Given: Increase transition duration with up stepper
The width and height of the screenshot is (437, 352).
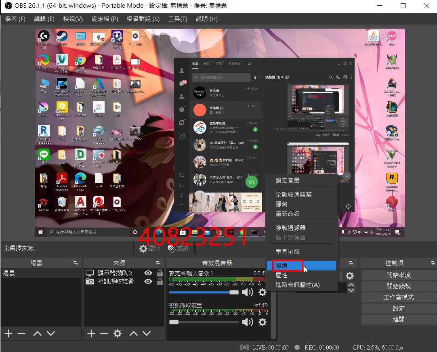Looking at the screenshot, I should point(351,285).
